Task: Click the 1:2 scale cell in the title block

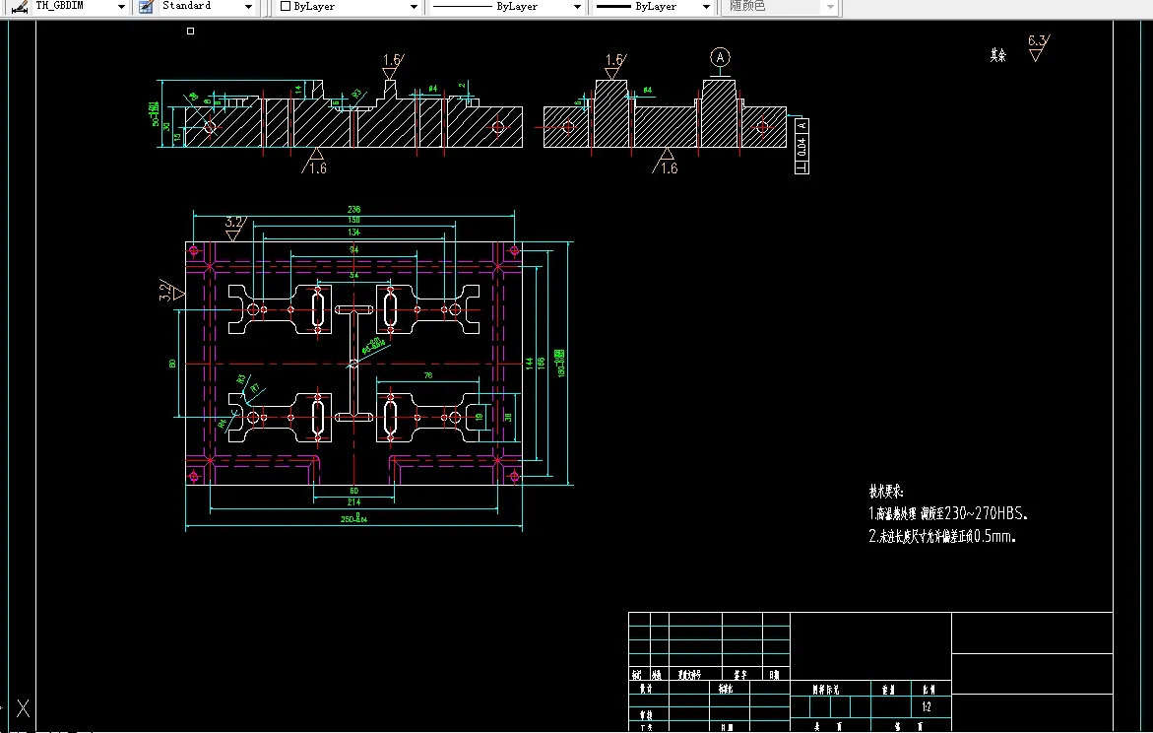Action: click(x=927, y=707)
